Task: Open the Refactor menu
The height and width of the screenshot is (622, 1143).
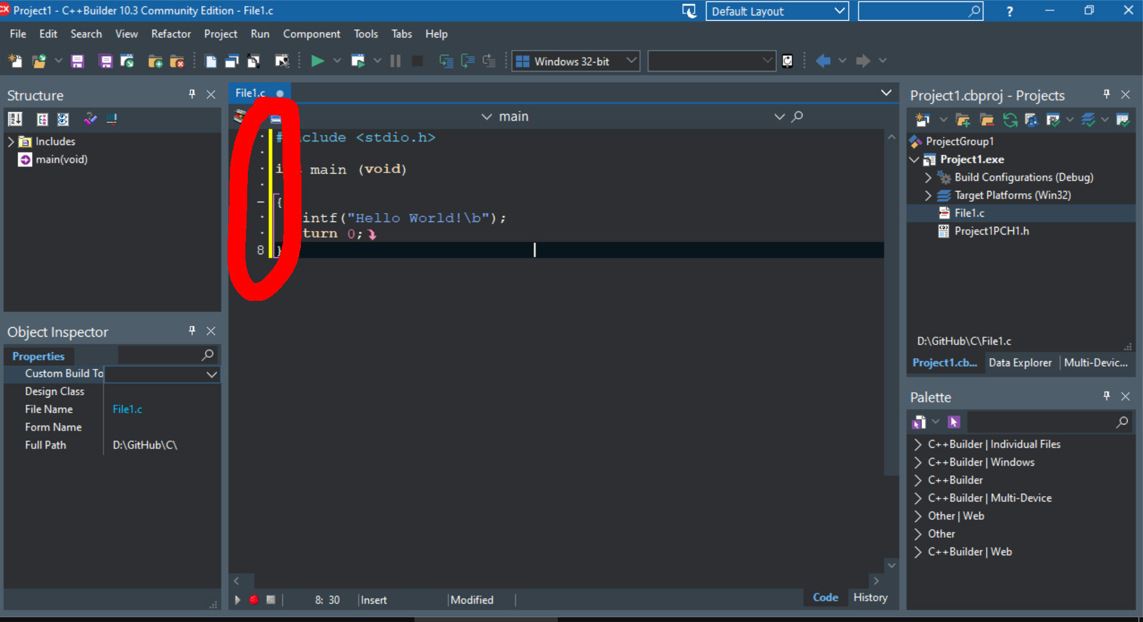Action: (x=171, y=33)
